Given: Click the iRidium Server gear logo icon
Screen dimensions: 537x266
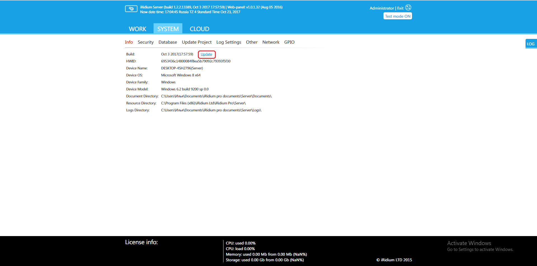Looking at the screenshot, I should 131,9.
